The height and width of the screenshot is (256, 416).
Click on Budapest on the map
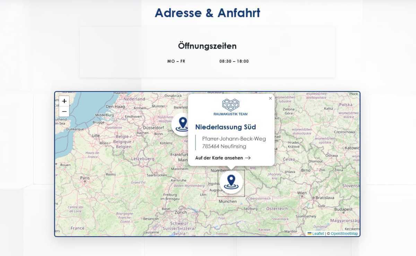click(x=343, y=209)
